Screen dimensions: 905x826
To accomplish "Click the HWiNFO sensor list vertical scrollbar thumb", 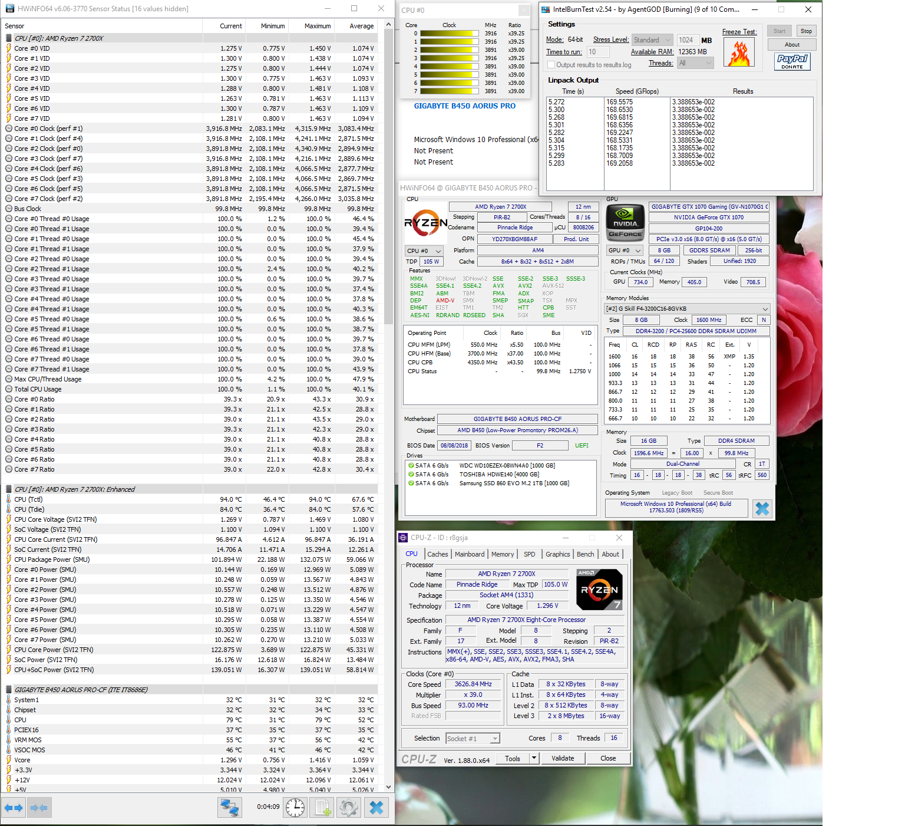I will [389, 176].
